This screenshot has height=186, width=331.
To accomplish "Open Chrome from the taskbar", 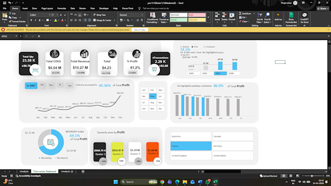I will pyautogui.click(x=162, y=182).
